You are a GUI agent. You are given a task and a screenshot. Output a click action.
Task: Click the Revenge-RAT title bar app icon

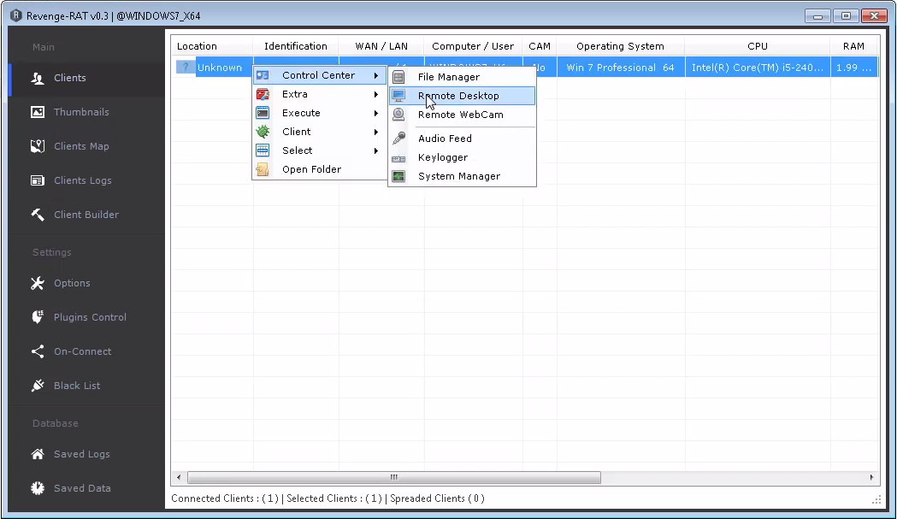pyautogui.click(x=16, y=15)
